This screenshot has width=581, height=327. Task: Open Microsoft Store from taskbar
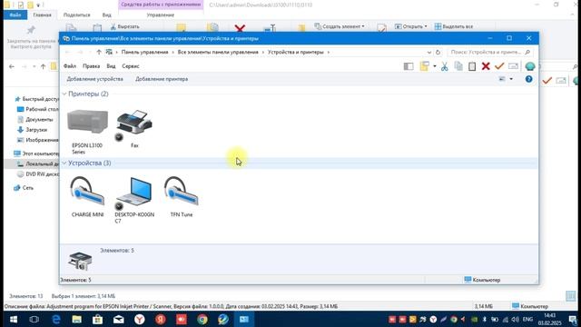[97, 319]
